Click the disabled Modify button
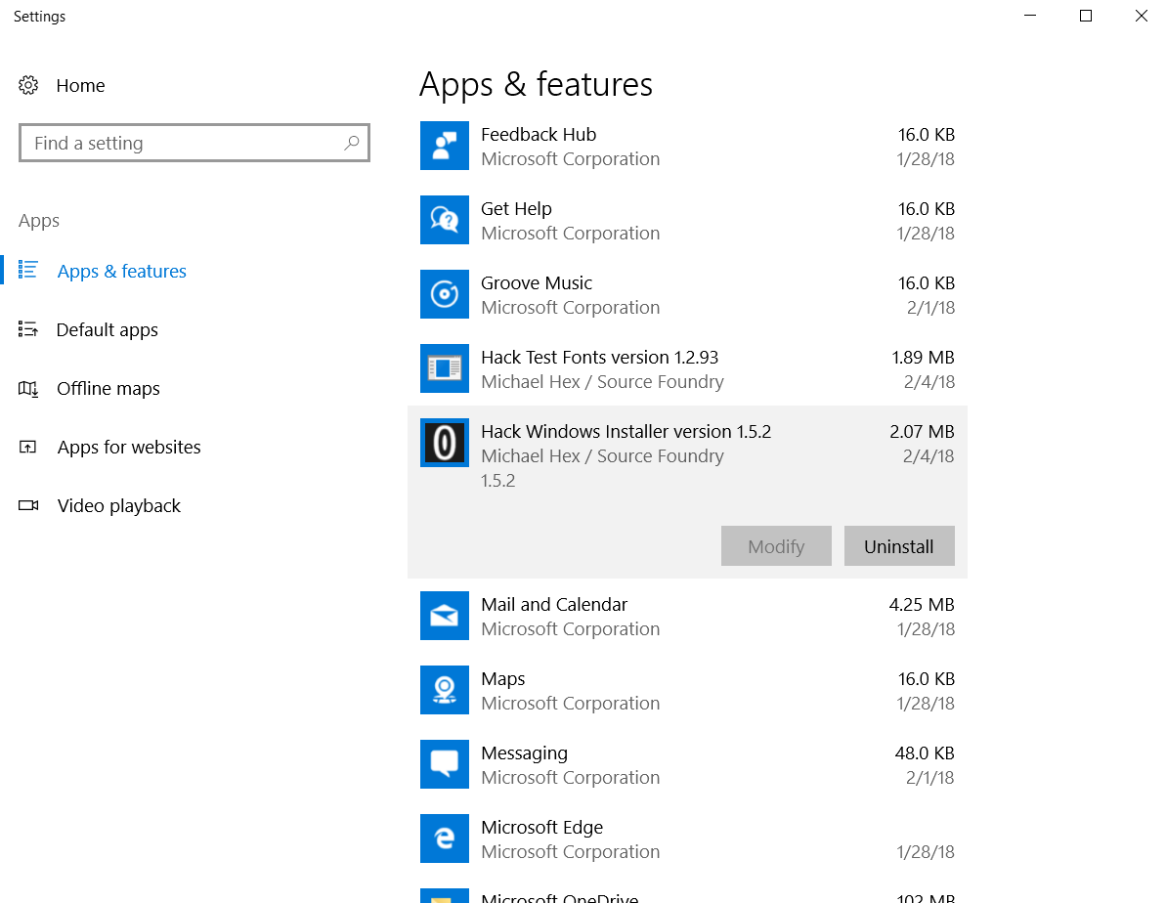1166x903 pixels. click(776, 546)
